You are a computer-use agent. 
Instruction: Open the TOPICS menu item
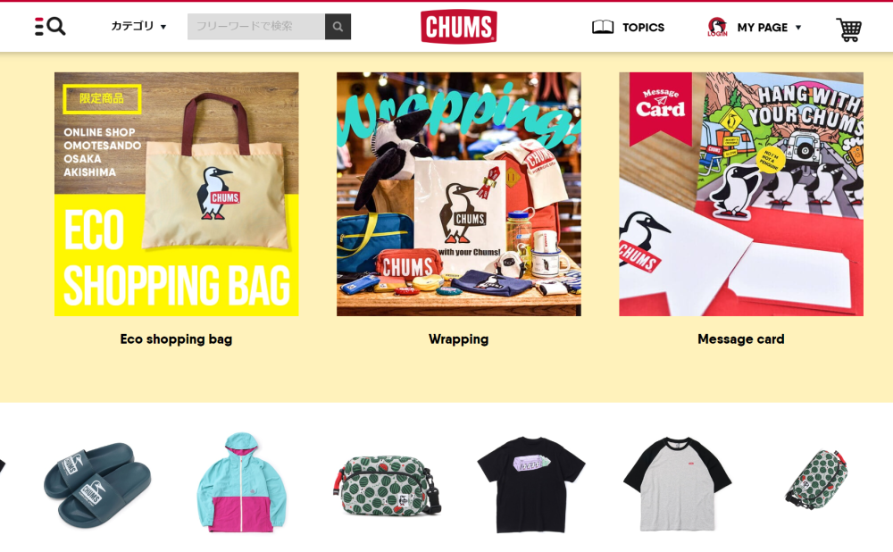[x=643, y=28]
